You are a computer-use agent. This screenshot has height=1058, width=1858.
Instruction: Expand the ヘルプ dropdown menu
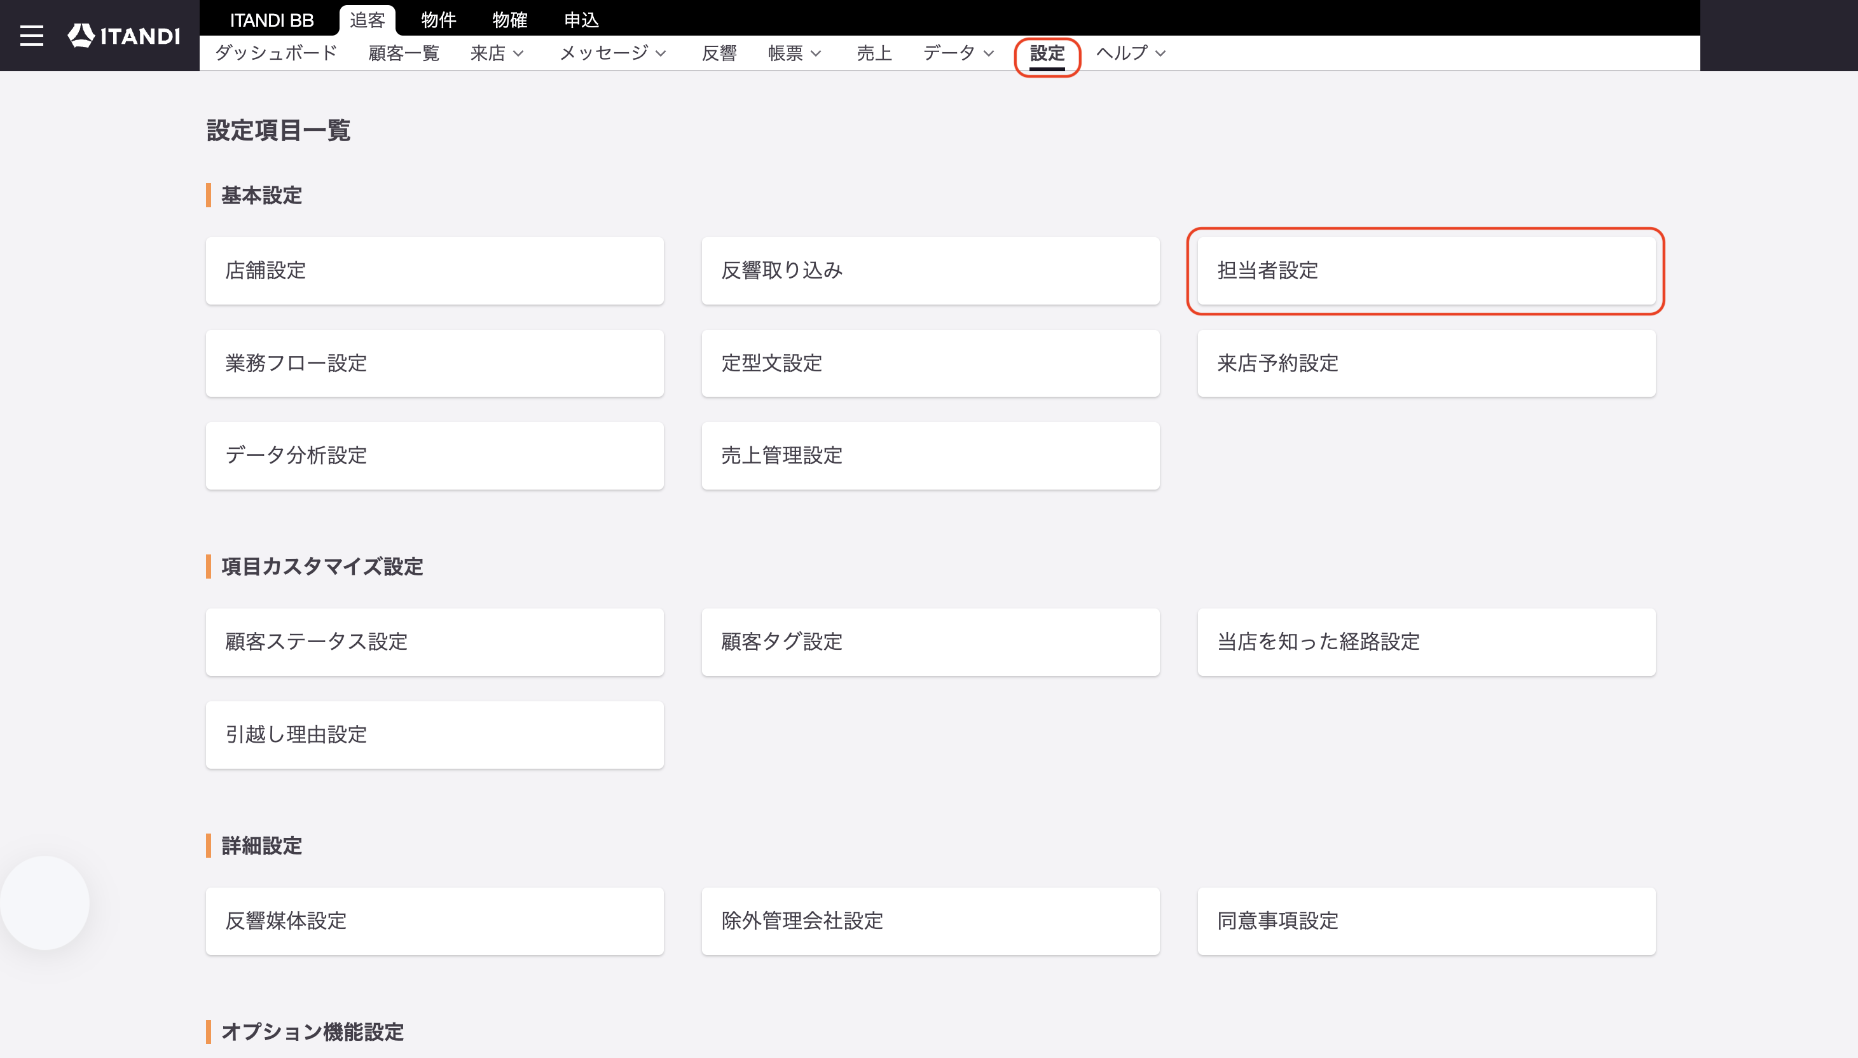tap(1131, 53)
